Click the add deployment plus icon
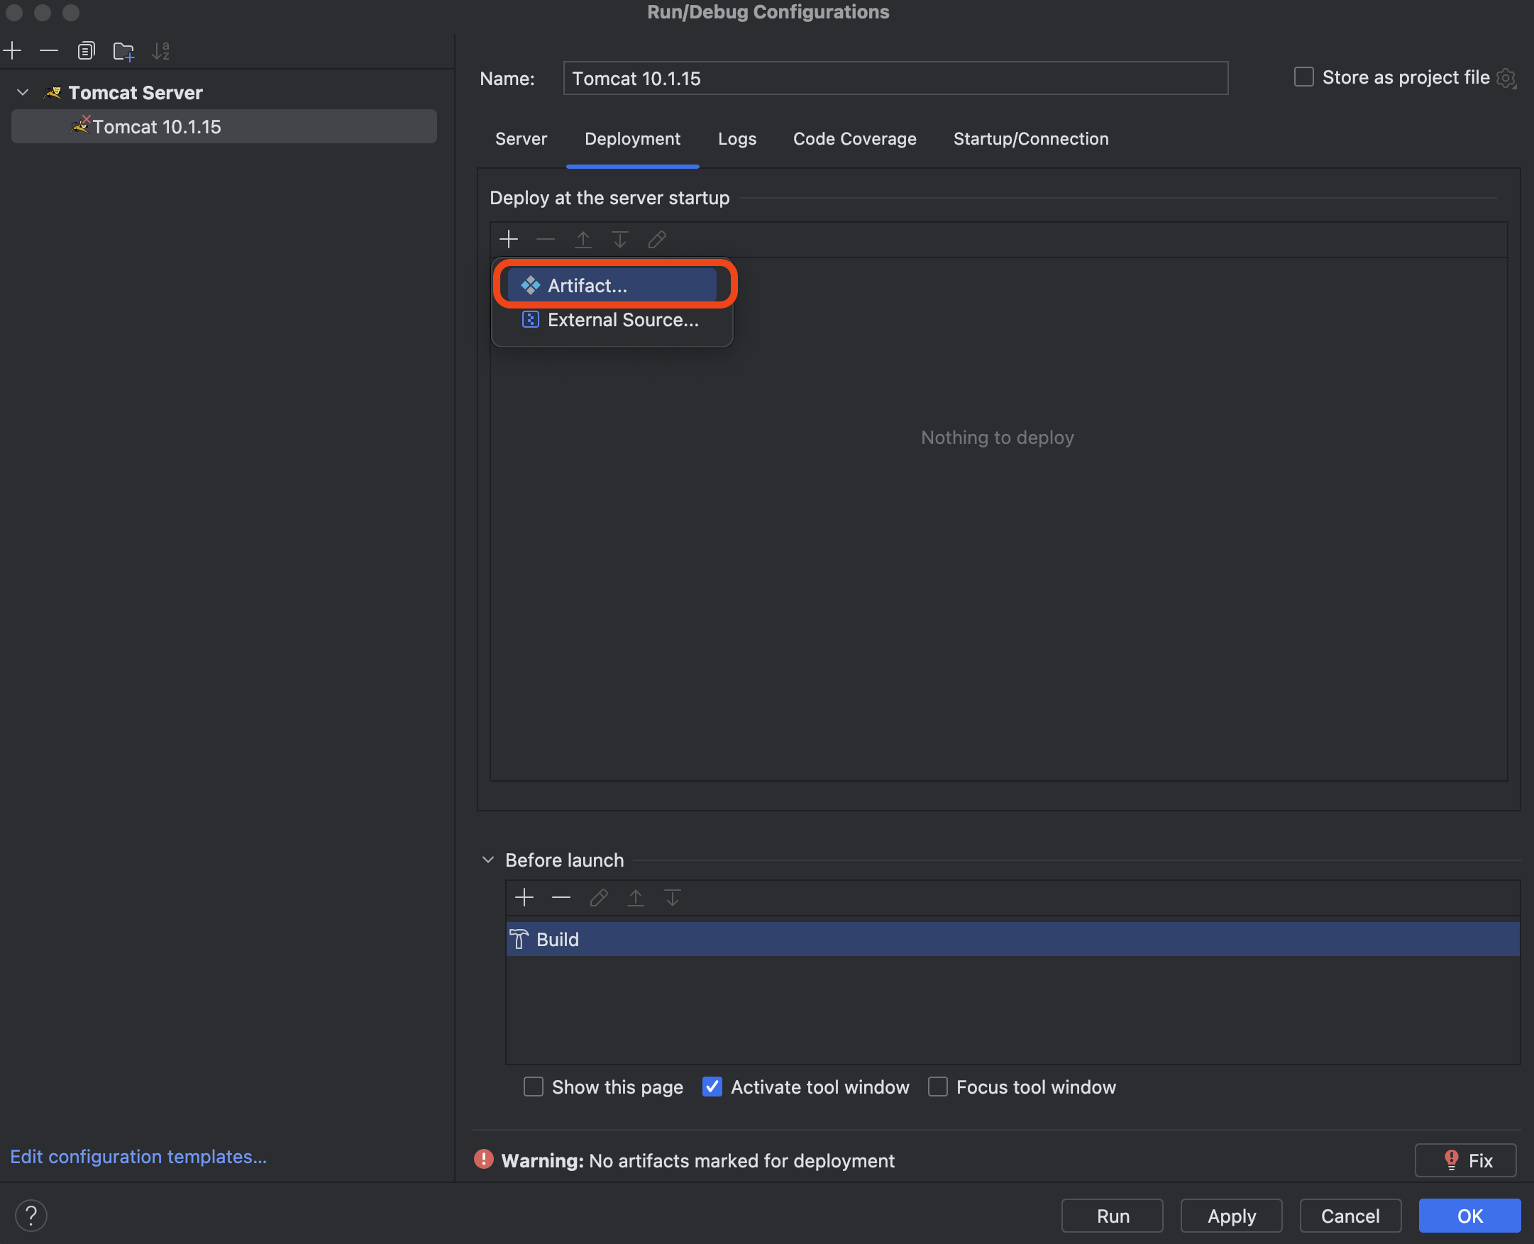 509,238
